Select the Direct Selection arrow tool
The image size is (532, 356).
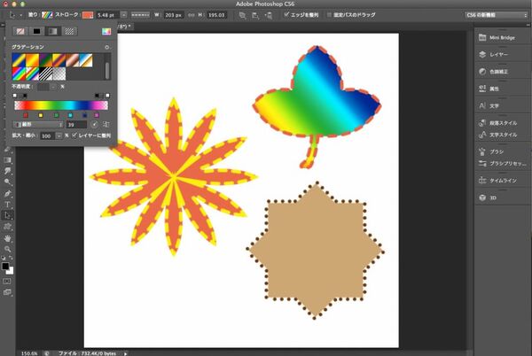(7, 215)
